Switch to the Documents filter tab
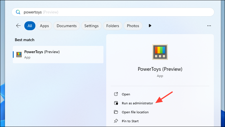The image size is (225, 127). (x=67, y=26)
